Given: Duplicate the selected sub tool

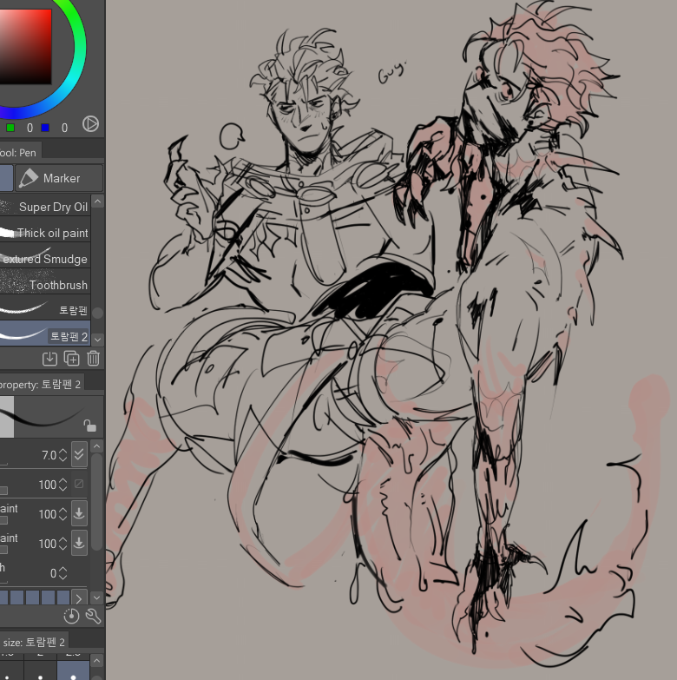Looking at the screenshot, I should click(x=71, y=359).
